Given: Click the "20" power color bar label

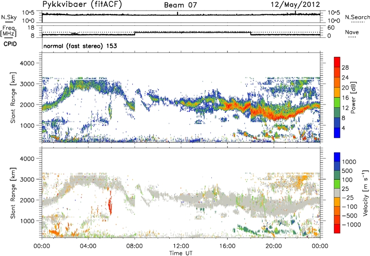Looking at the screenshot, I should tap(345, 88).
